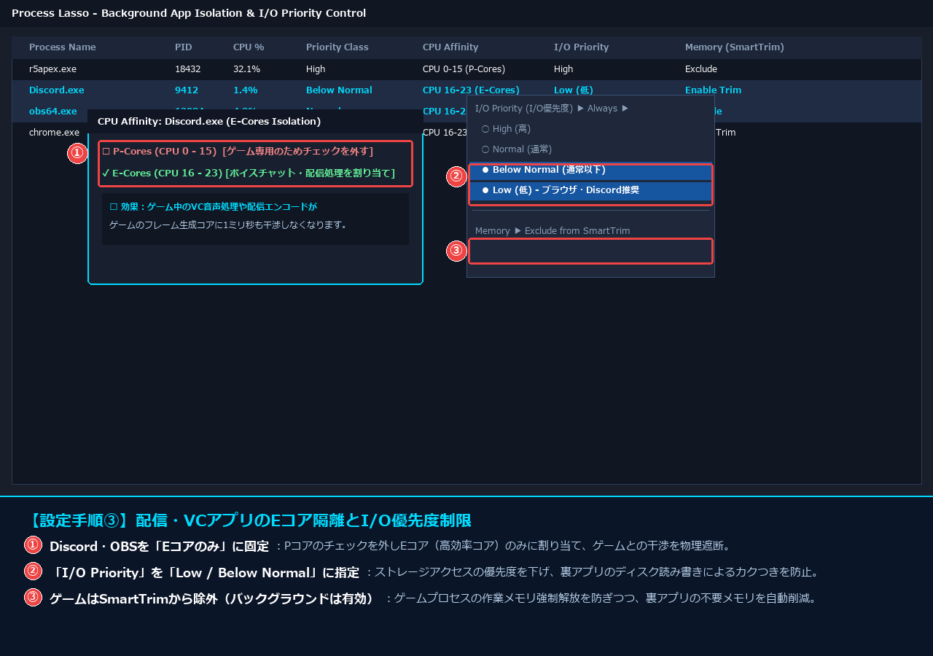The height and width of the screenshot is (656, 933).
Task: Sort by the PID column header
Action: coord(184,47)
